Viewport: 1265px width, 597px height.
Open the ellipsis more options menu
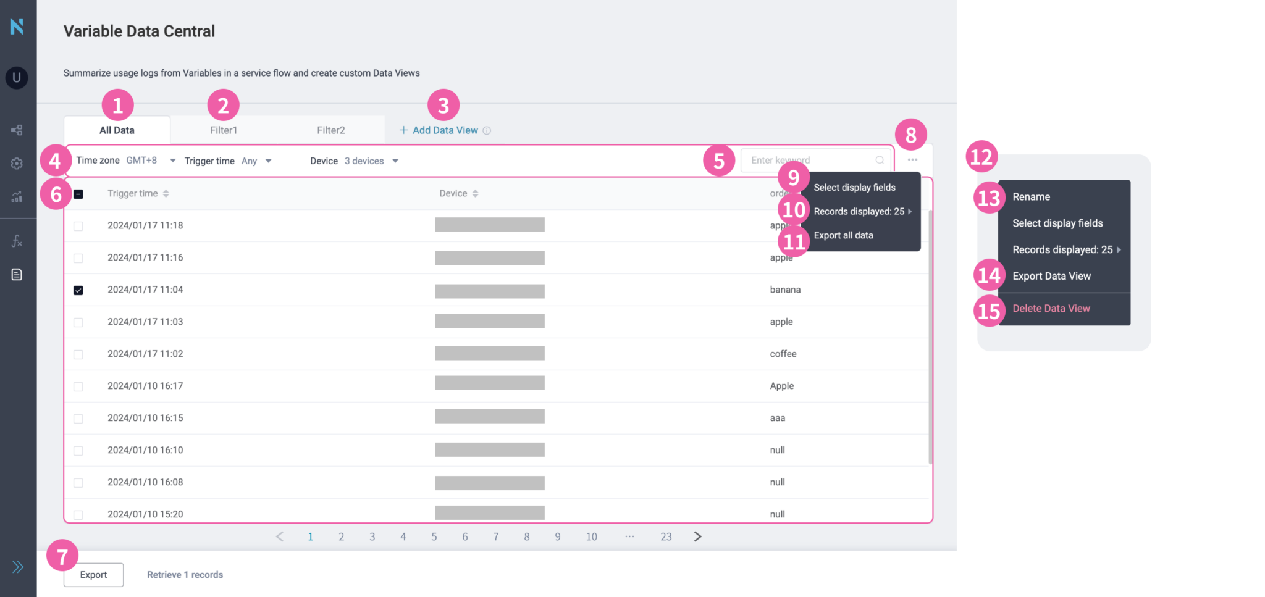click(912, 160)
